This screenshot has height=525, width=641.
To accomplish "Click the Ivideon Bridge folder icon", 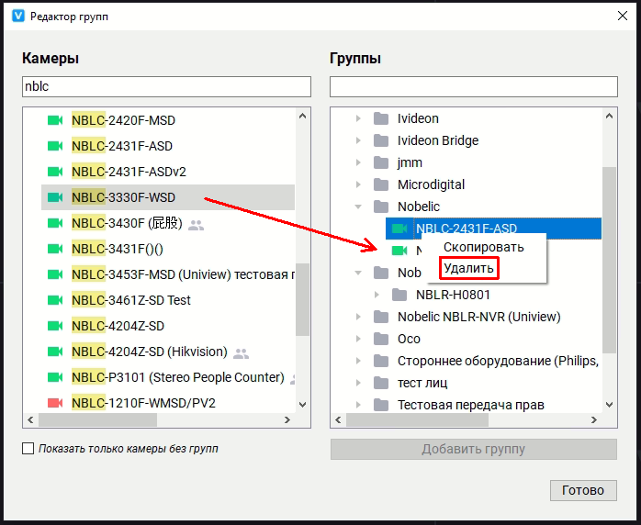I will pyautogui.click(x=381, y=140).
